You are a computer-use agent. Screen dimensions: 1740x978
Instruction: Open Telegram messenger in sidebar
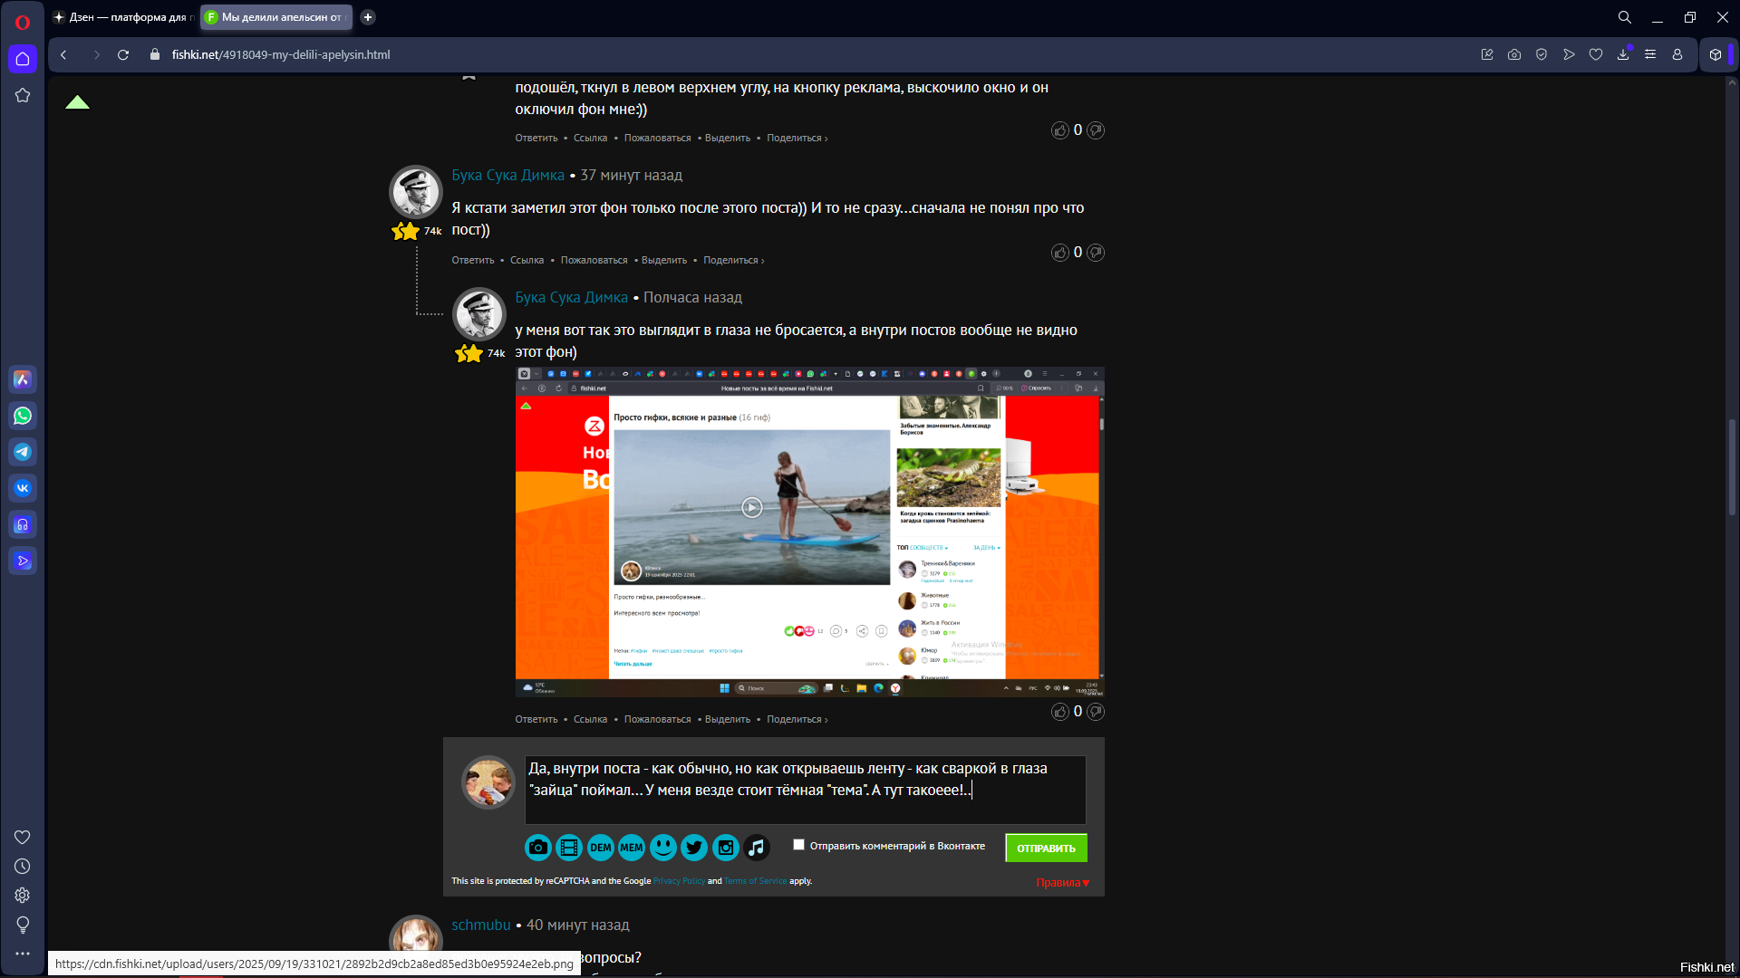point(23,452)
